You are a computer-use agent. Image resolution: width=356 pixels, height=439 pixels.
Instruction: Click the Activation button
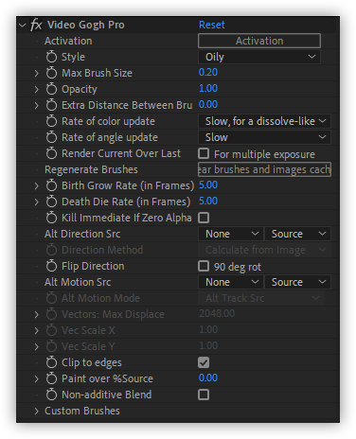pos(259,41)
